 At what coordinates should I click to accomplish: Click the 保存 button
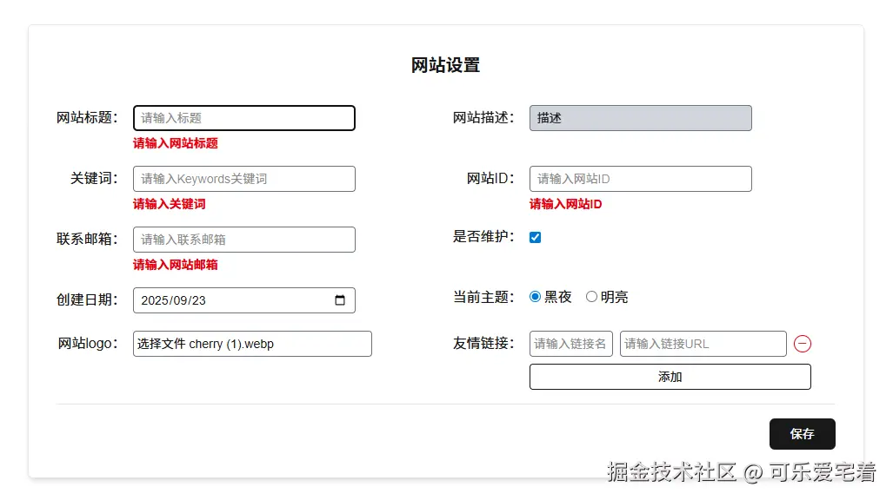(802, 434)
